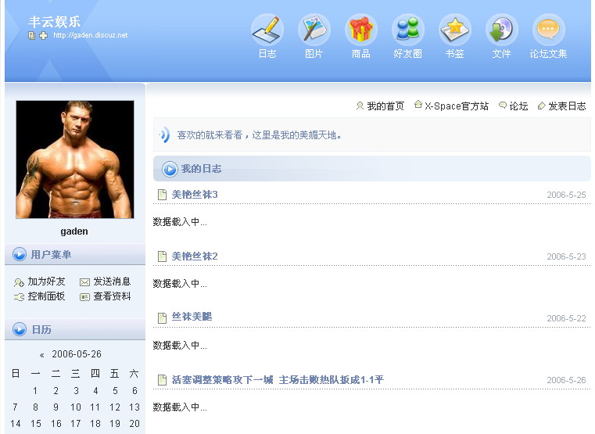Select the 商品 label in top navigation
Screen dimensions: 595x434
361,54
